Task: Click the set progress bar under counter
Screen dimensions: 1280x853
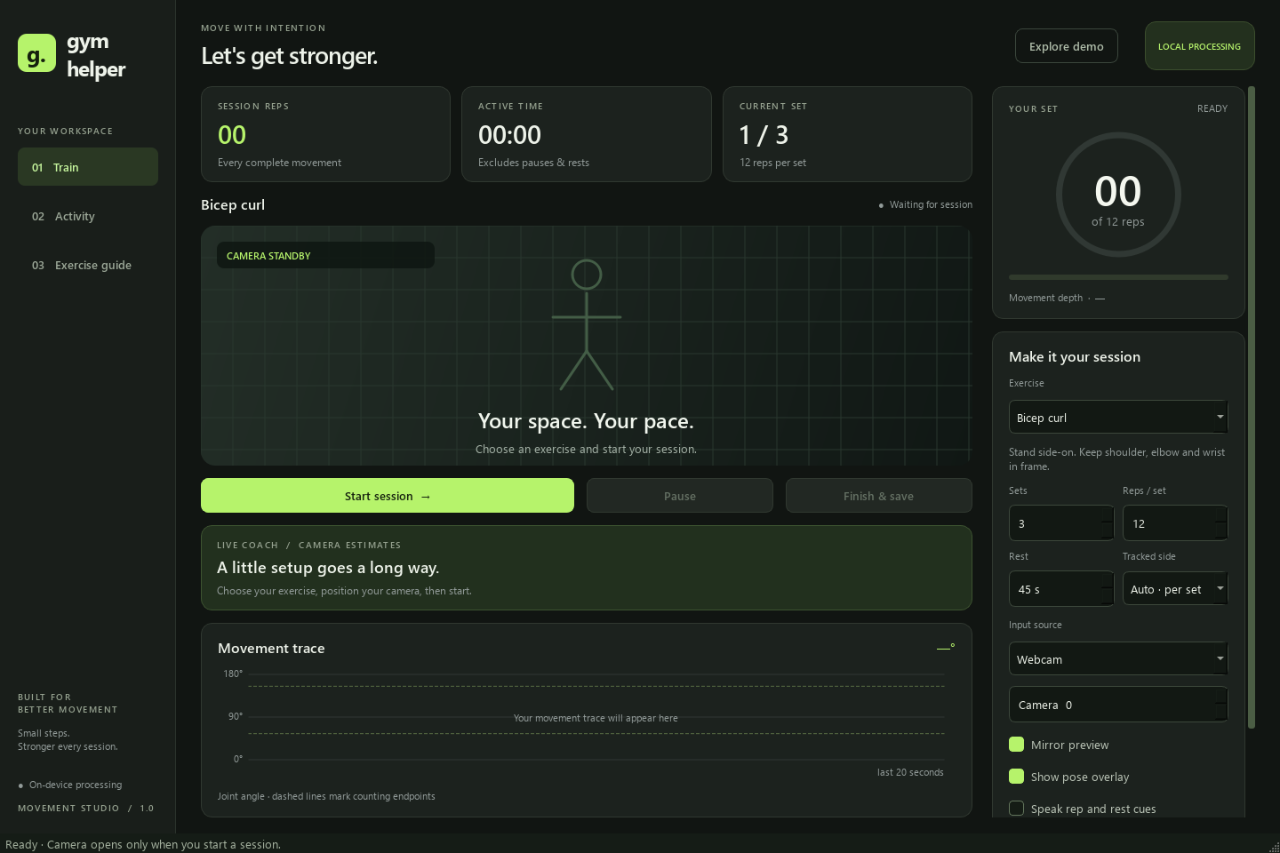Action: point(1118,277)
